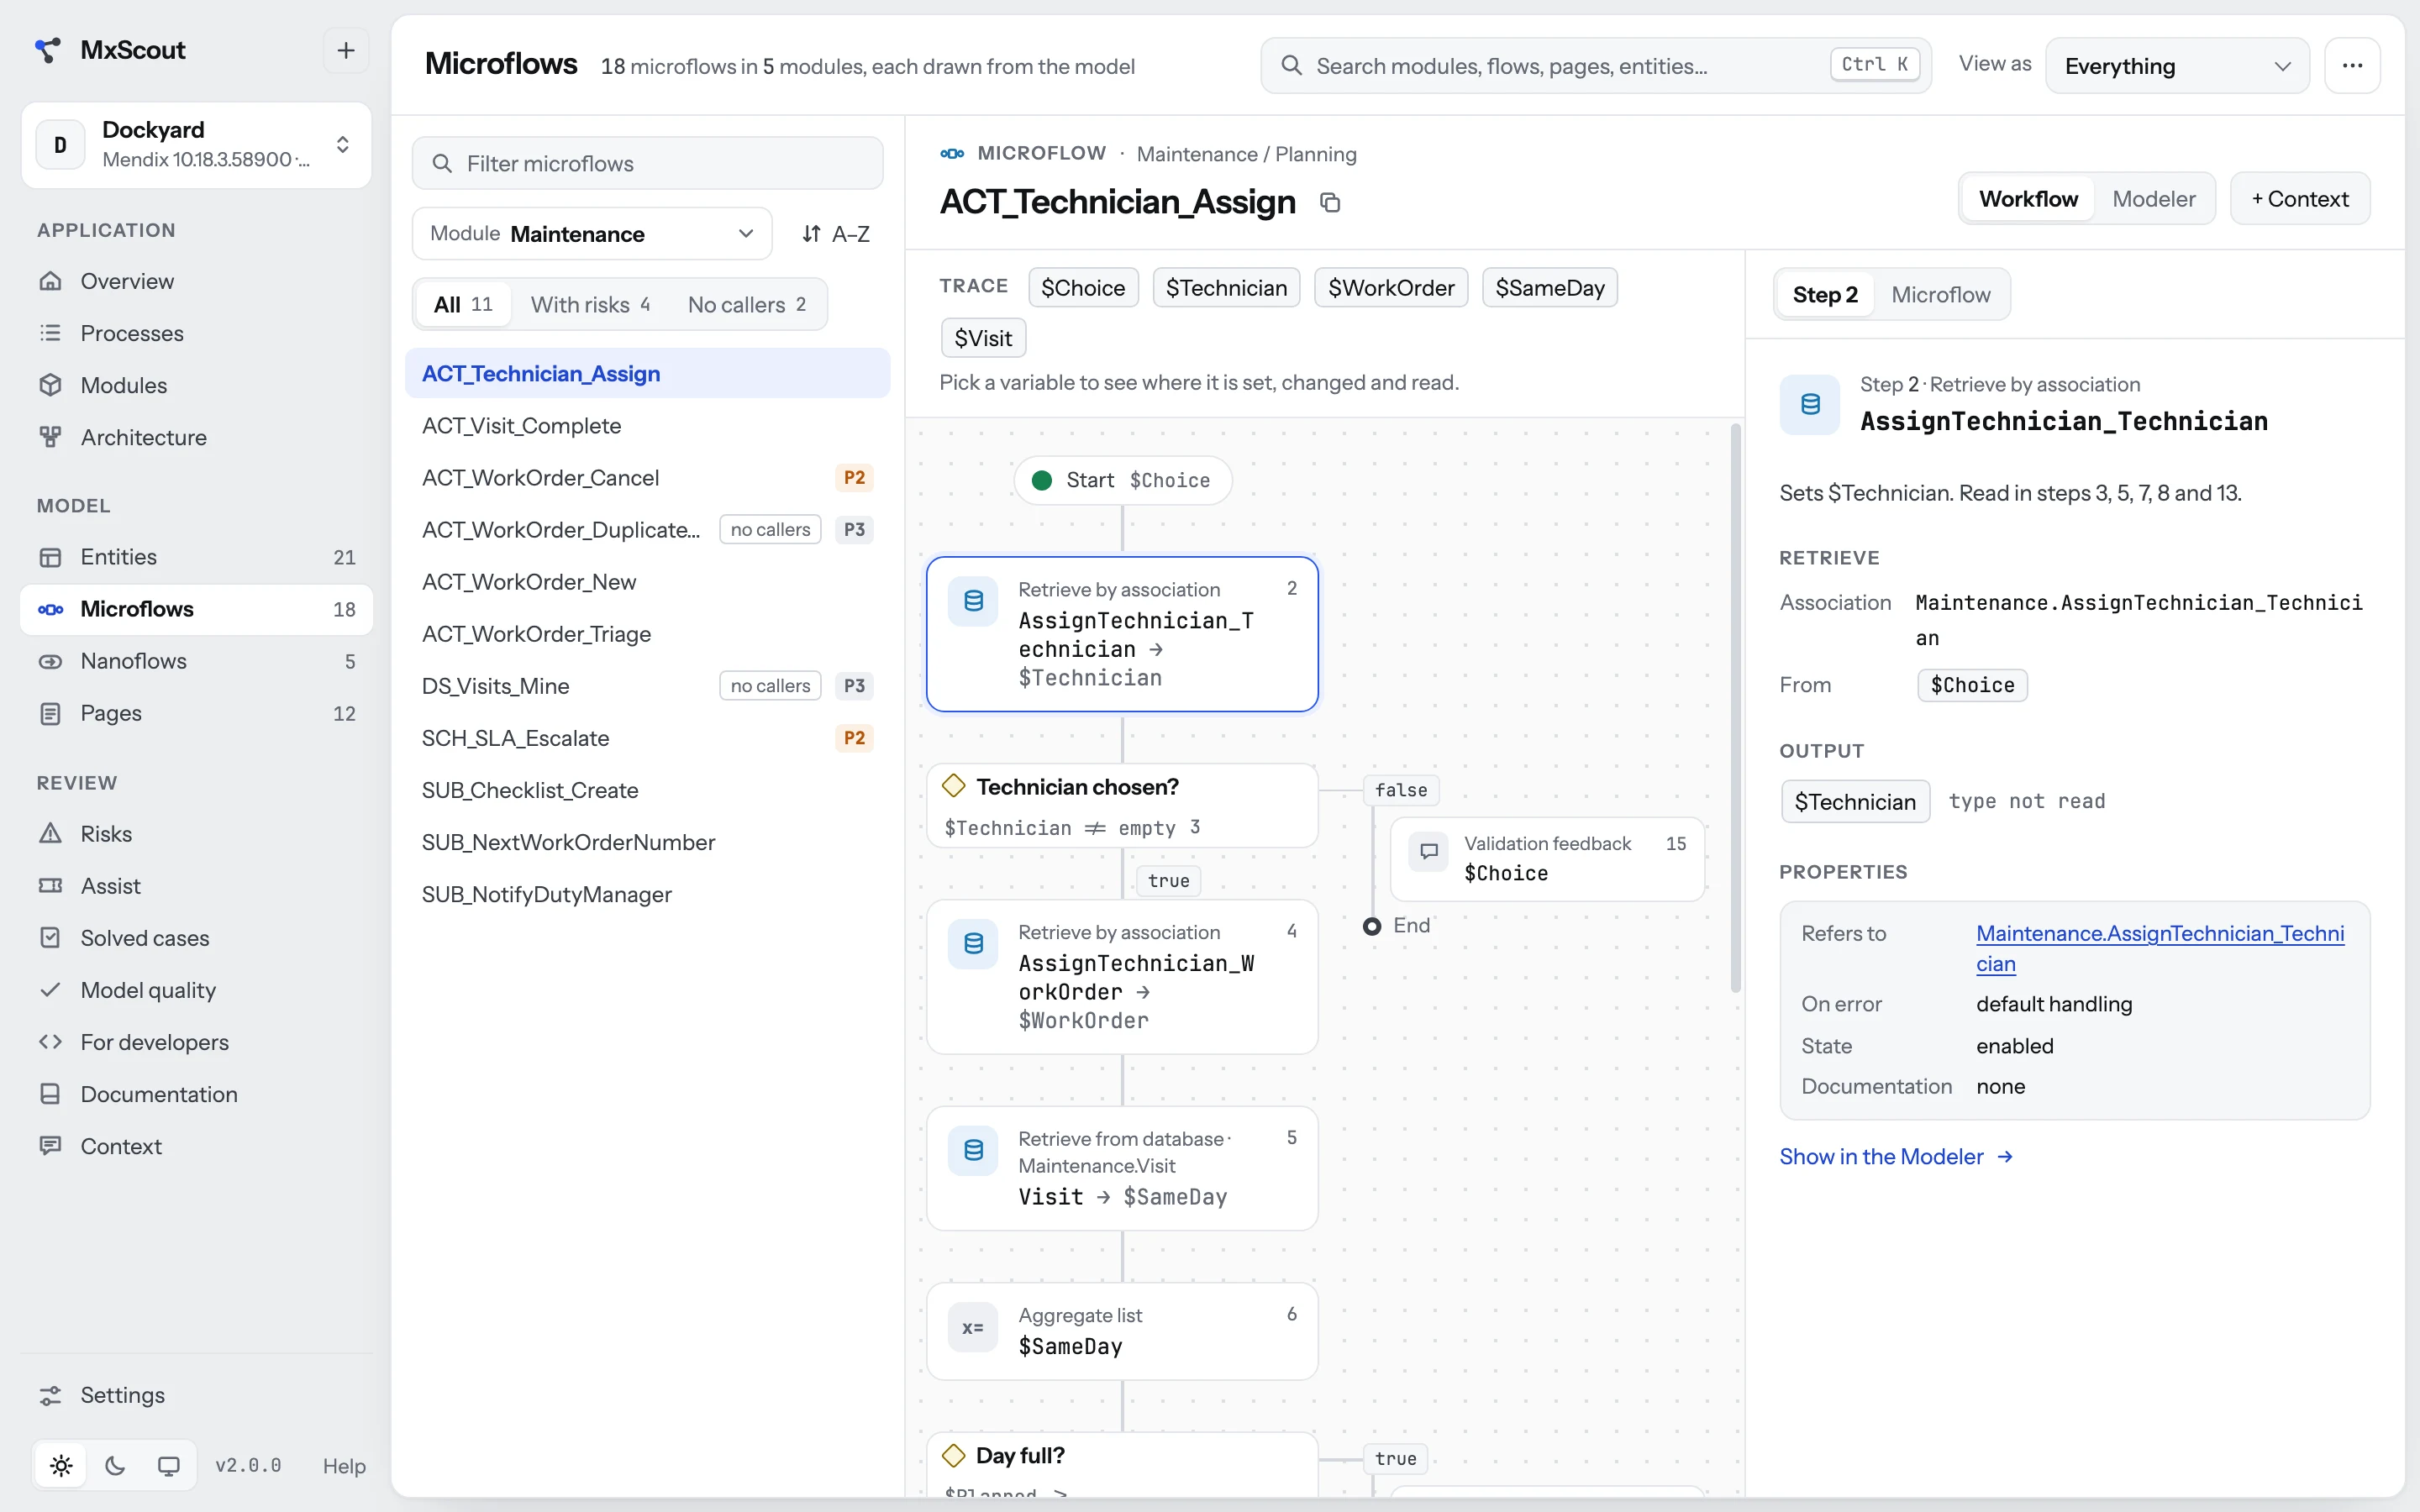Click the plus icon beside MxScout

tap(346, 50)
